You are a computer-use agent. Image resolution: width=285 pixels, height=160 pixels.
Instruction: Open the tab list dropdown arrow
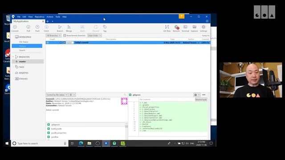tap(53, 21)
